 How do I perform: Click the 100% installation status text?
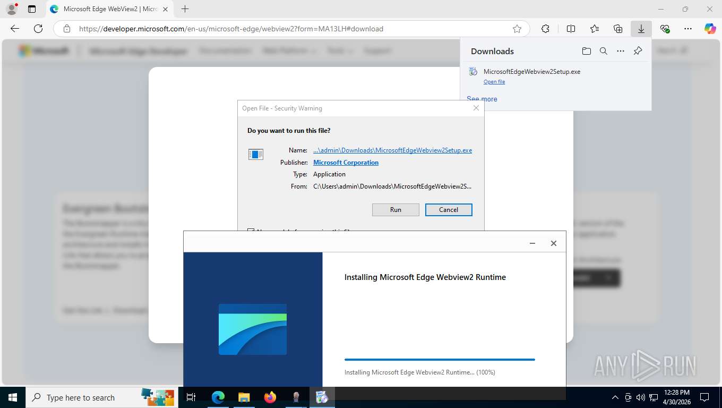pyautogui.click(x=419, y=372)
